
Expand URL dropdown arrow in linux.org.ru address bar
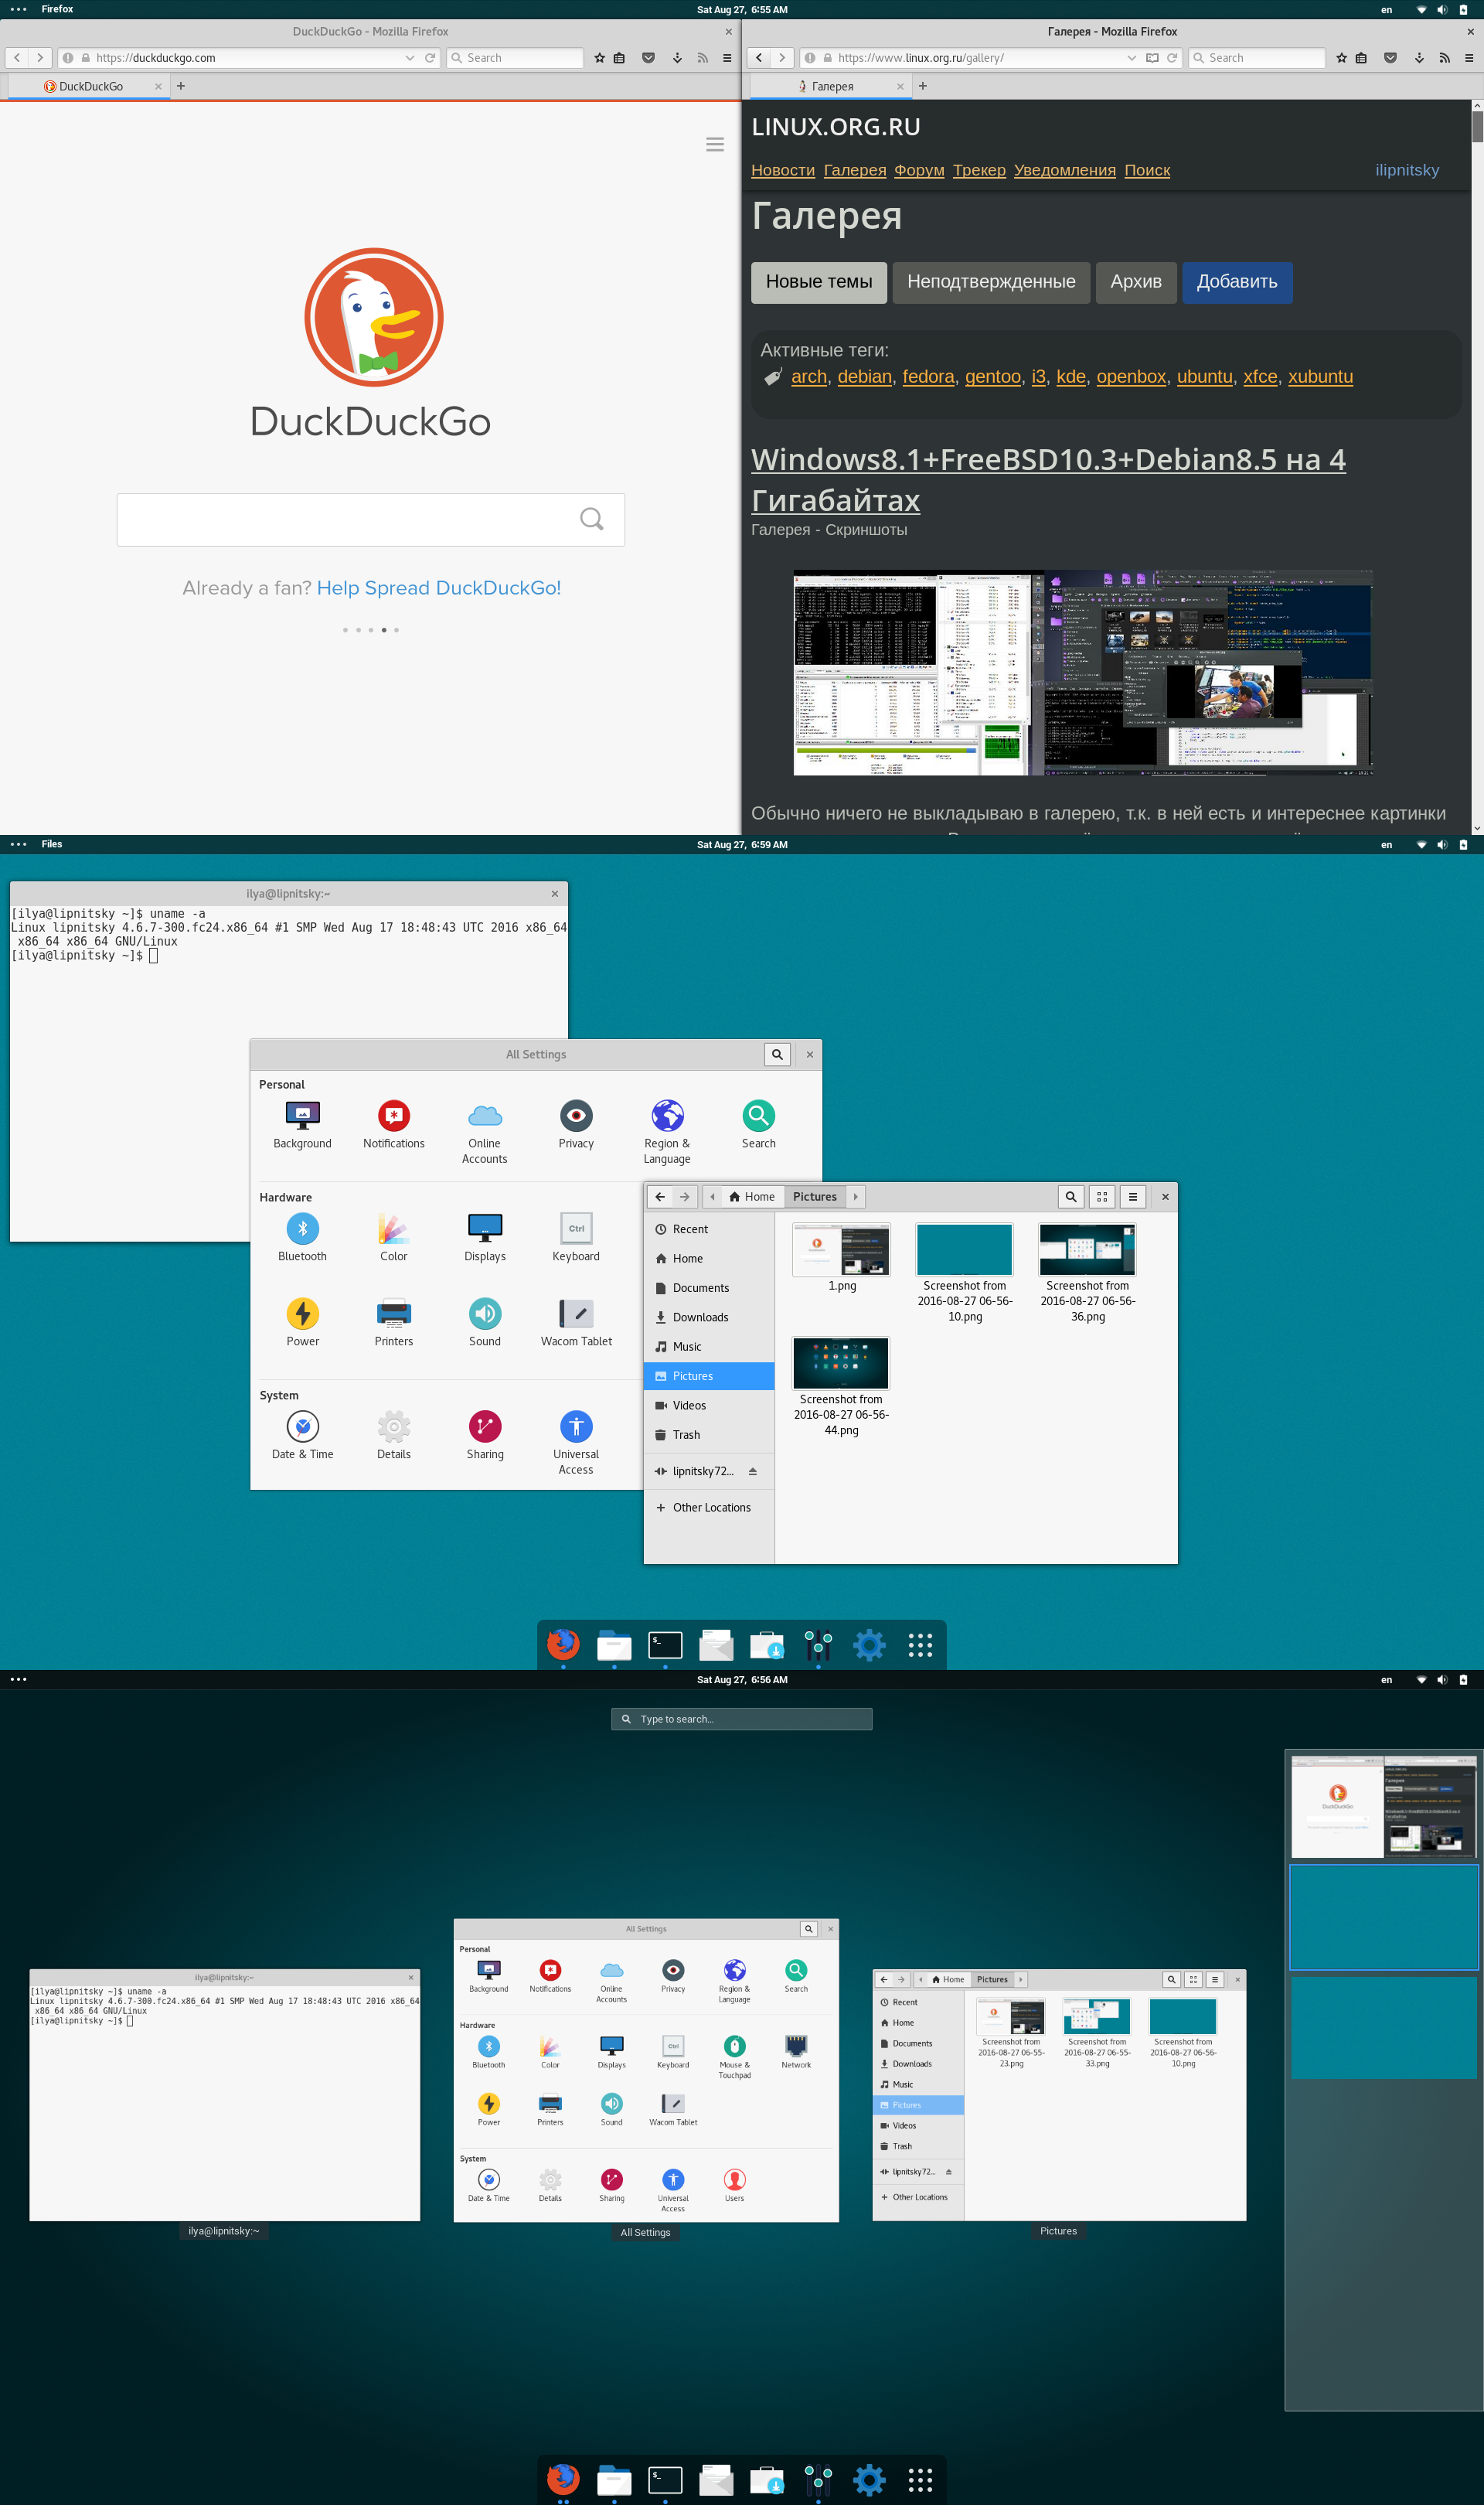coord(1132,58)
